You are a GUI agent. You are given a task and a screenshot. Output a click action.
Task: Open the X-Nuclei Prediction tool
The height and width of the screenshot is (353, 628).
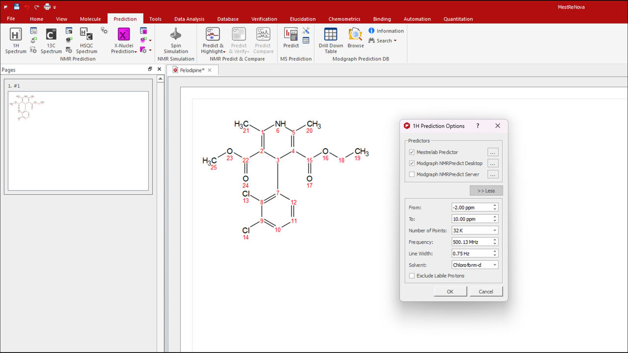(124, 40)
